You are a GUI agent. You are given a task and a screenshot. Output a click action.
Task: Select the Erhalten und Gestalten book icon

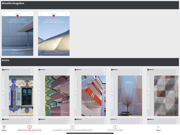point(29,127)
